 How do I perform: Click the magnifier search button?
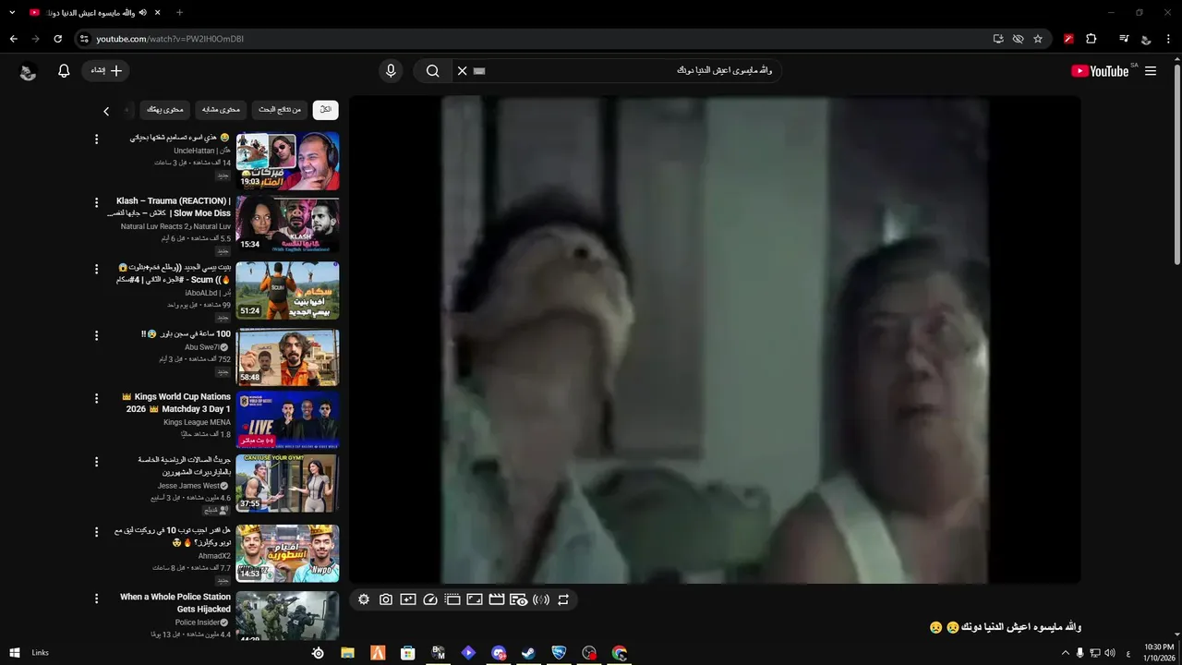(432, 71)
